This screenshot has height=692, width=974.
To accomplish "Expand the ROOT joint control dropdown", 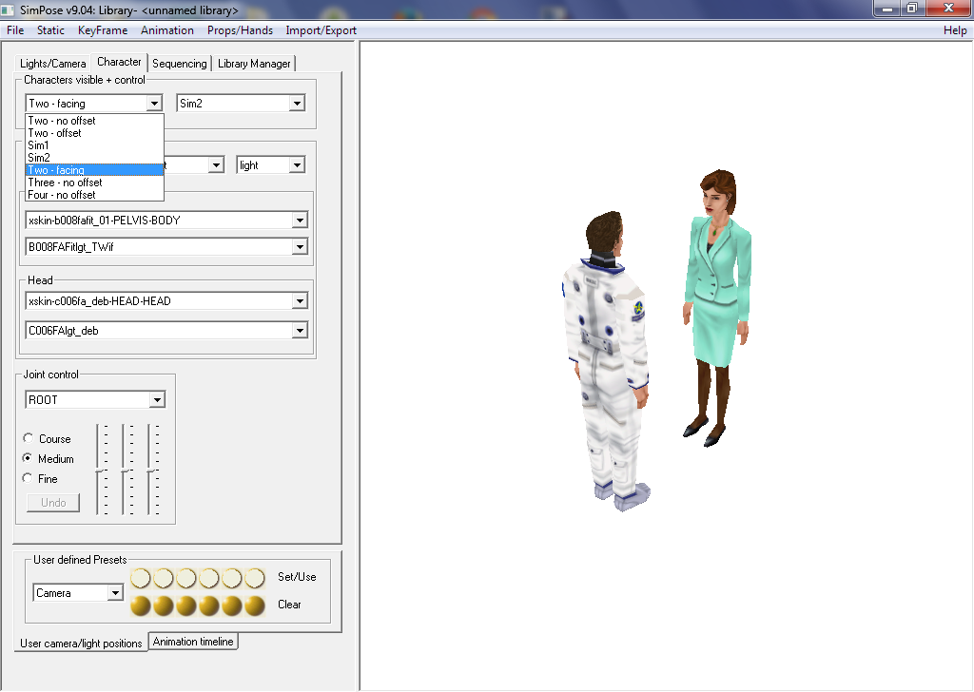I will [157, 400].
